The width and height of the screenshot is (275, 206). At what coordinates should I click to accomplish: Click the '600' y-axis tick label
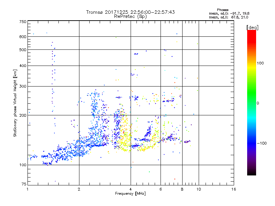(23, 37)
